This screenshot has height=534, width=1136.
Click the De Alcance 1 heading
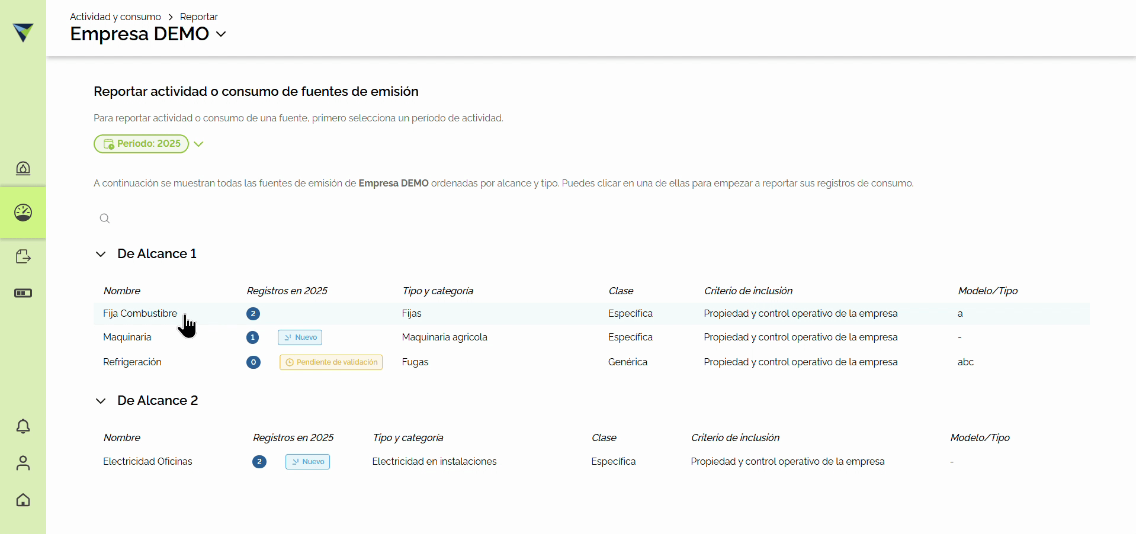[x=157, y=254]
